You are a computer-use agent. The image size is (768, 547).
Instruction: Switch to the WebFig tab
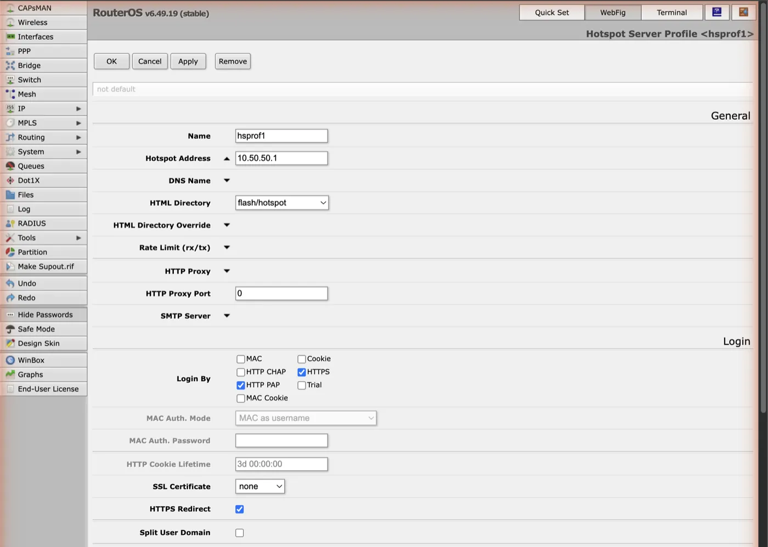point(613,13)
